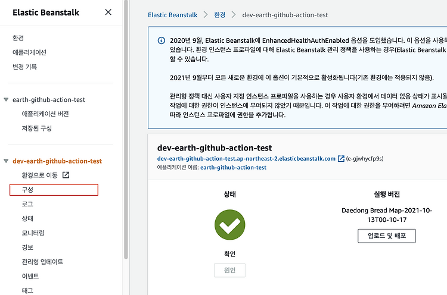Click the earth-github-action-test application name link

point(233,168)
